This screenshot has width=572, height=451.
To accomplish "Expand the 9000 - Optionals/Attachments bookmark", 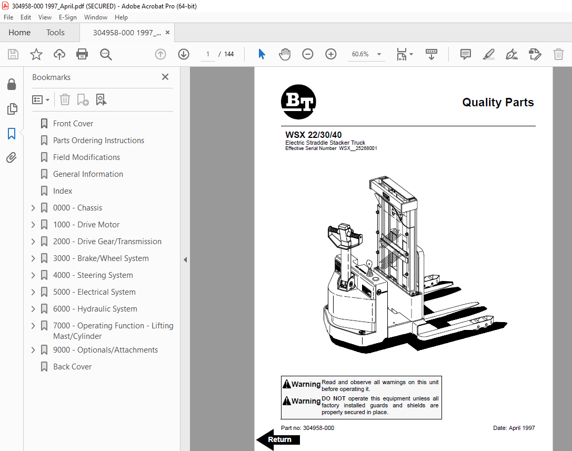I will tap(33, 350).
